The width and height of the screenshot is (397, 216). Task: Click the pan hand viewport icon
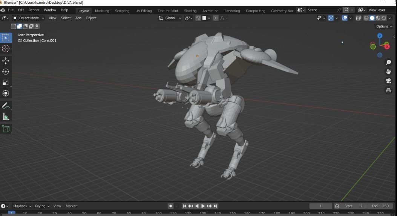coord(388,72)
